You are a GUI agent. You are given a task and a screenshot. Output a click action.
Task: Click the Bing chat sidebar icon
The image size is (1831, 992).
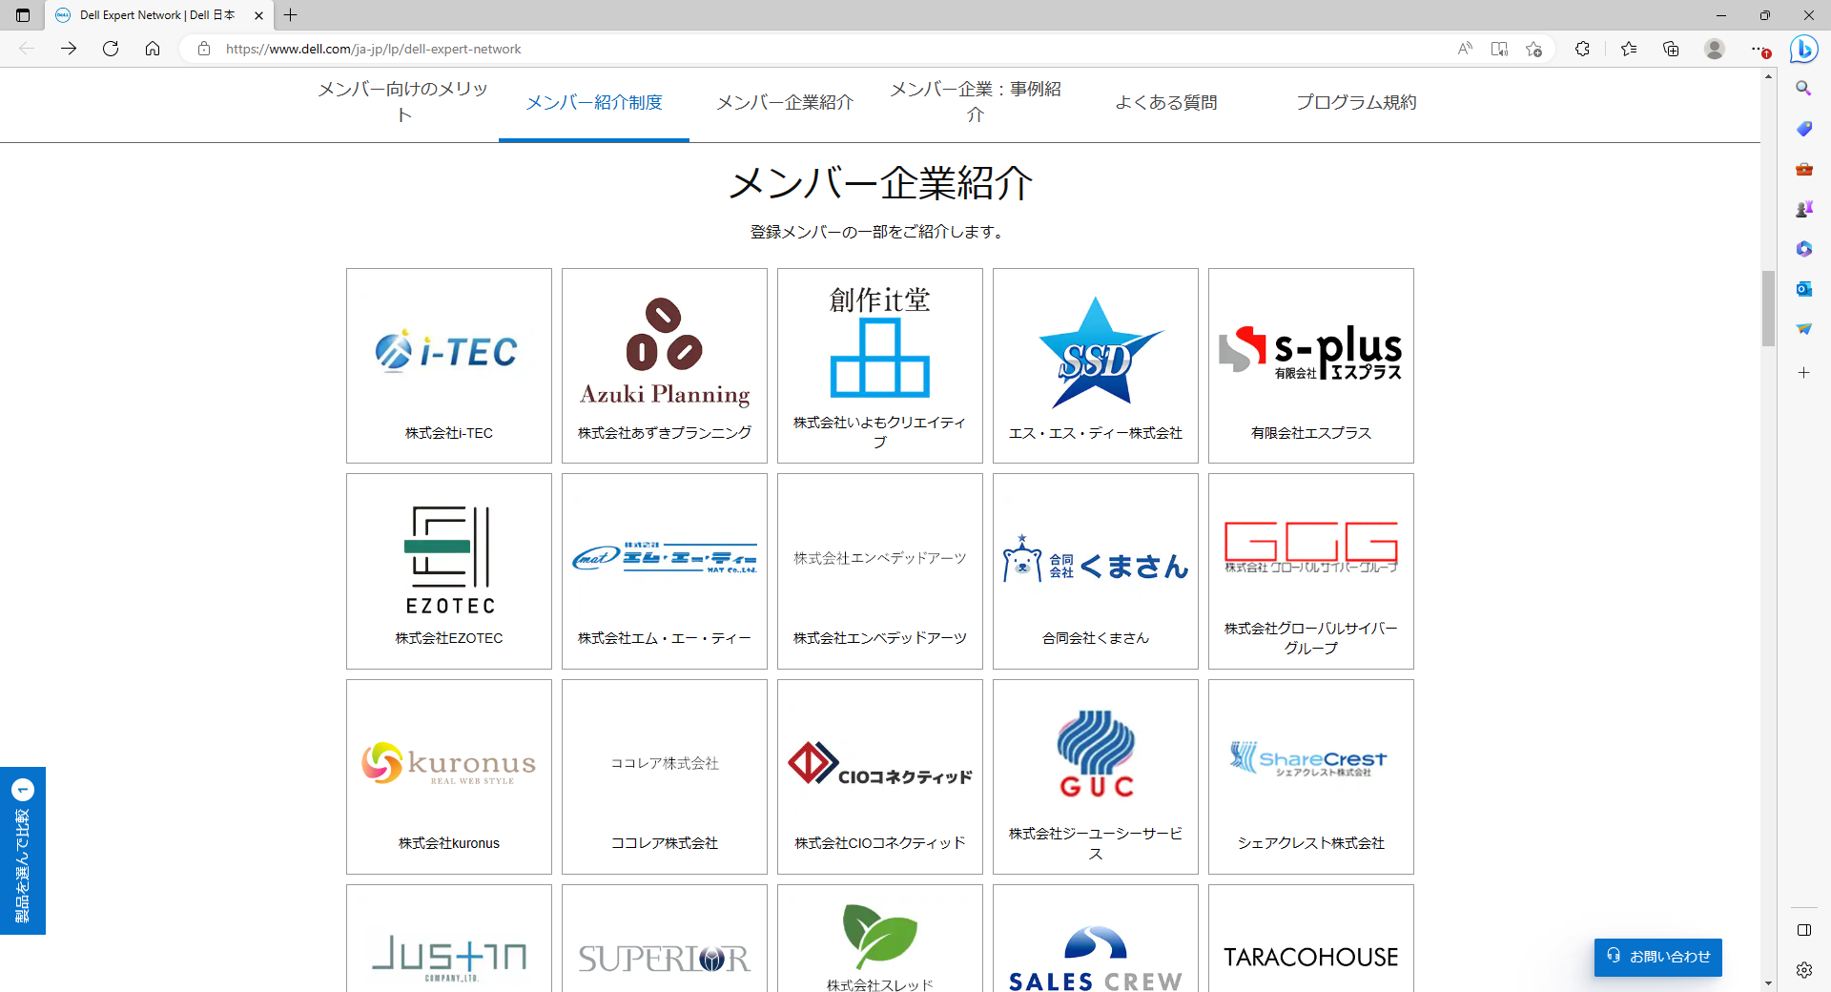click(1803, 49)
